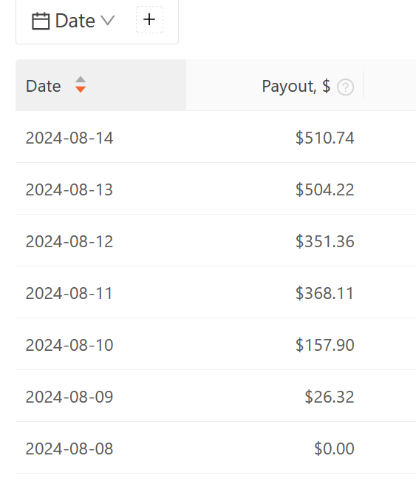Click the calendar icon beside Date
The width and height of the screenshot is (416, 487).
pyautogui.click(x=41, y=21)
